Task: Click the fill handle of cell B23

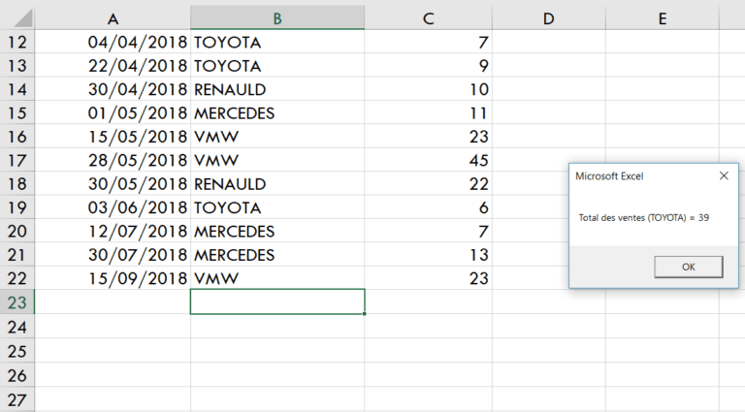Action: click(x=365, y=314)
